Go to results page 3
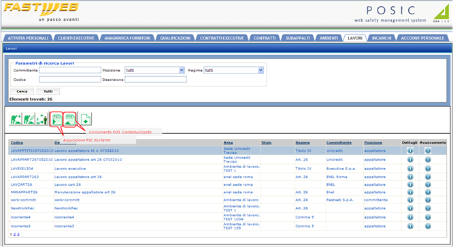 (18, 234)
